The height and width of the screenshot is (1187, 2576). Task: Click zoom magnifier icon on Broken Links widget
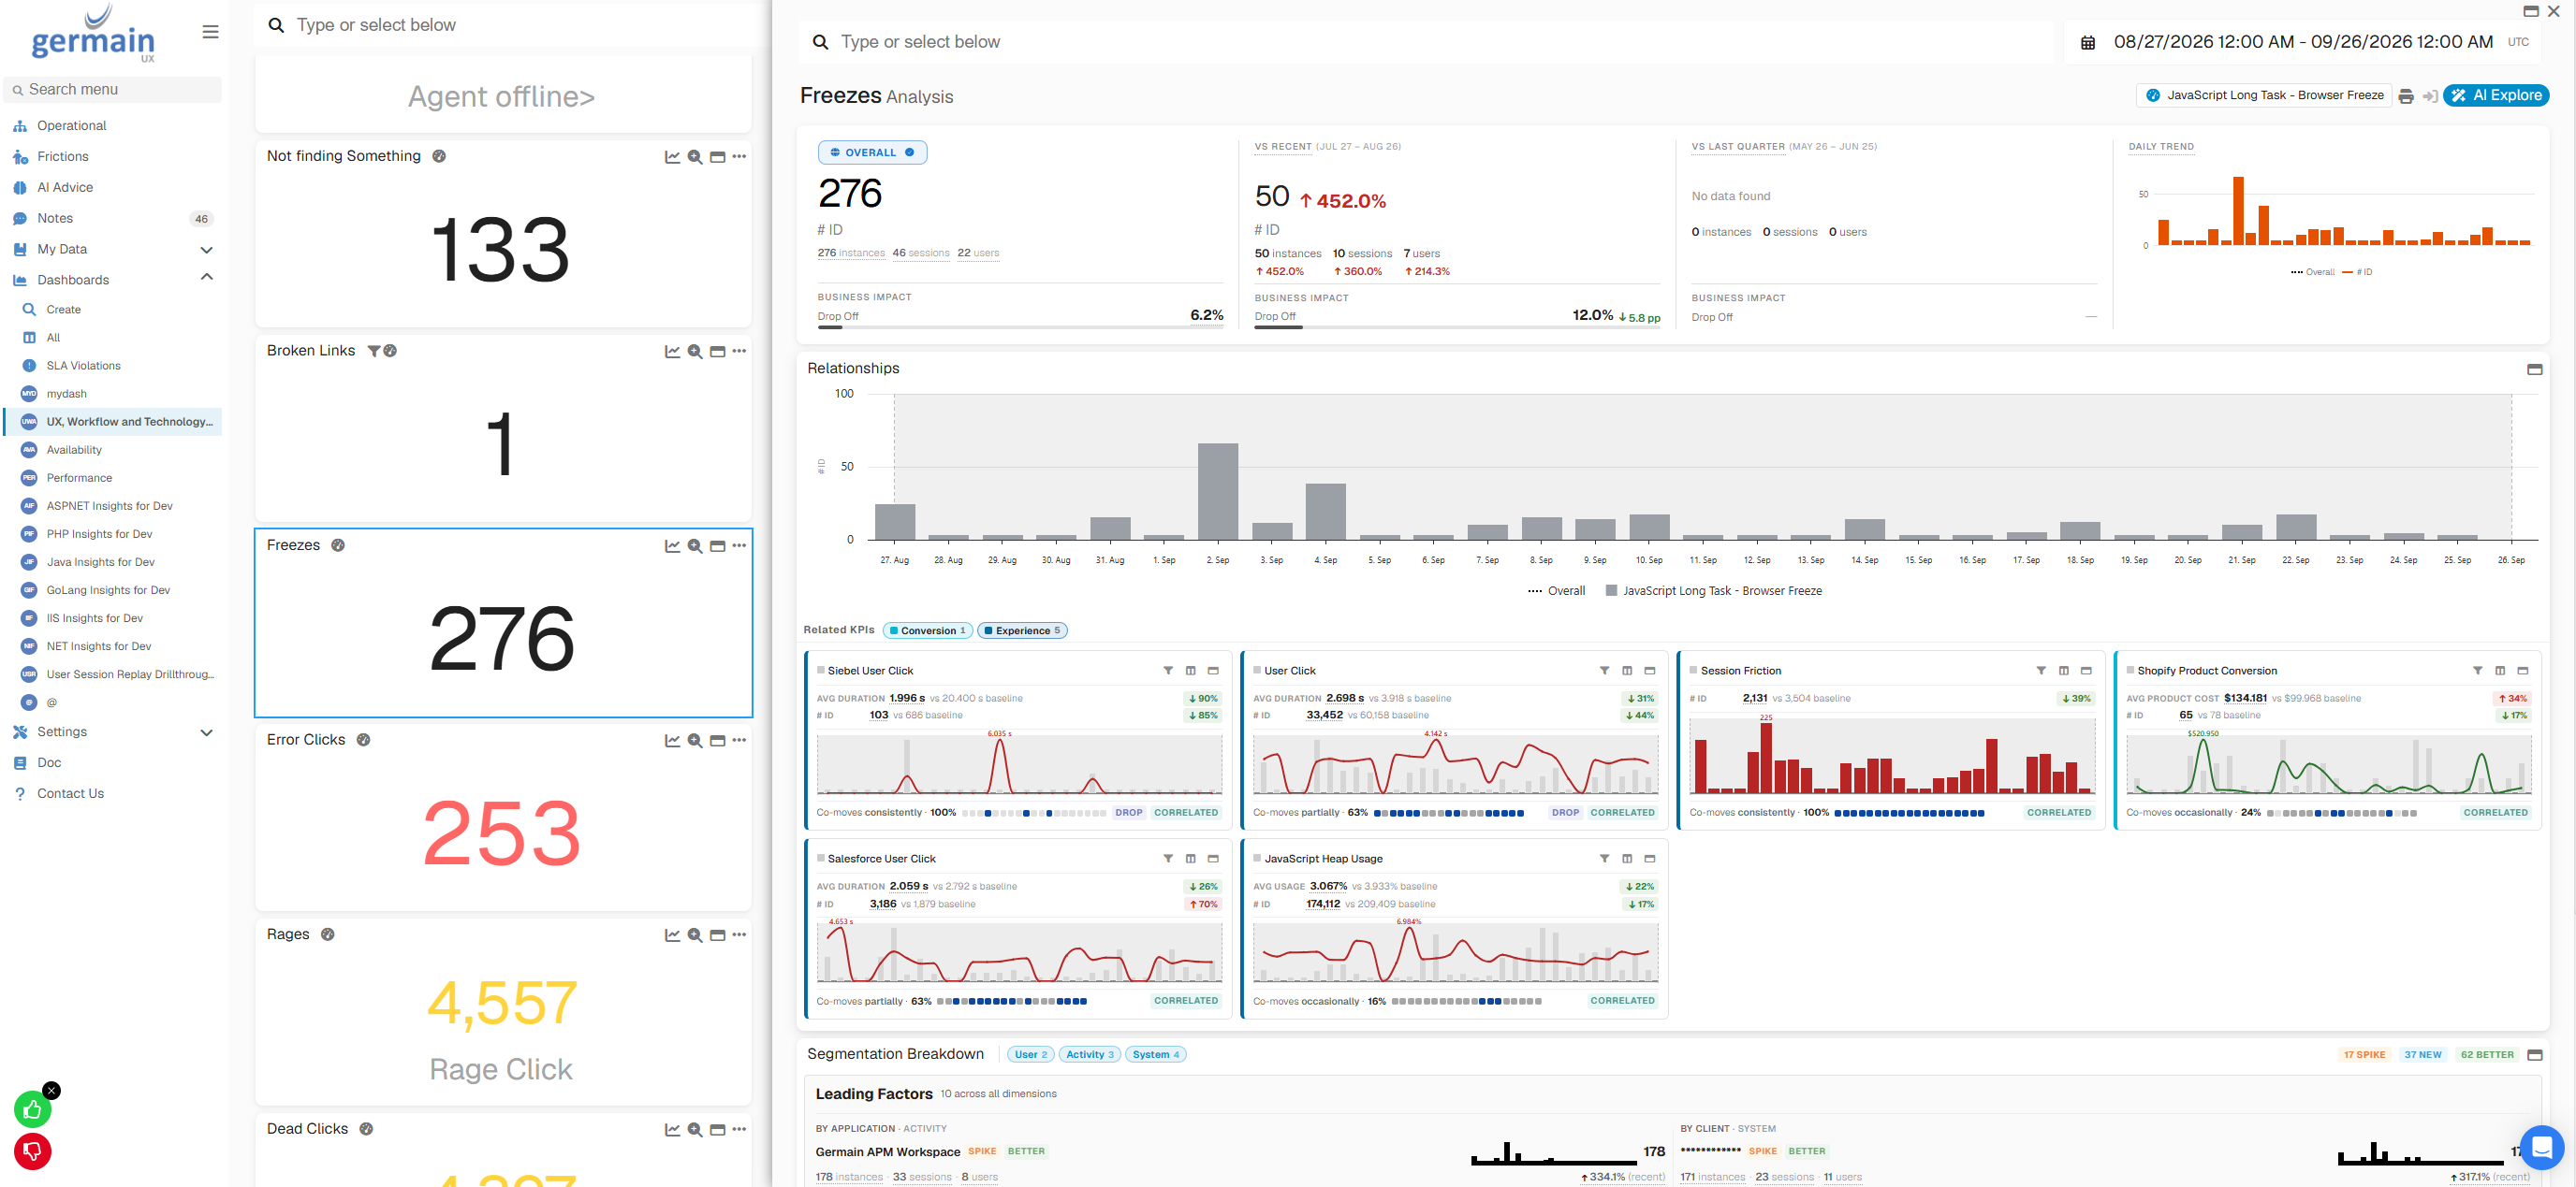pos(695,352)
